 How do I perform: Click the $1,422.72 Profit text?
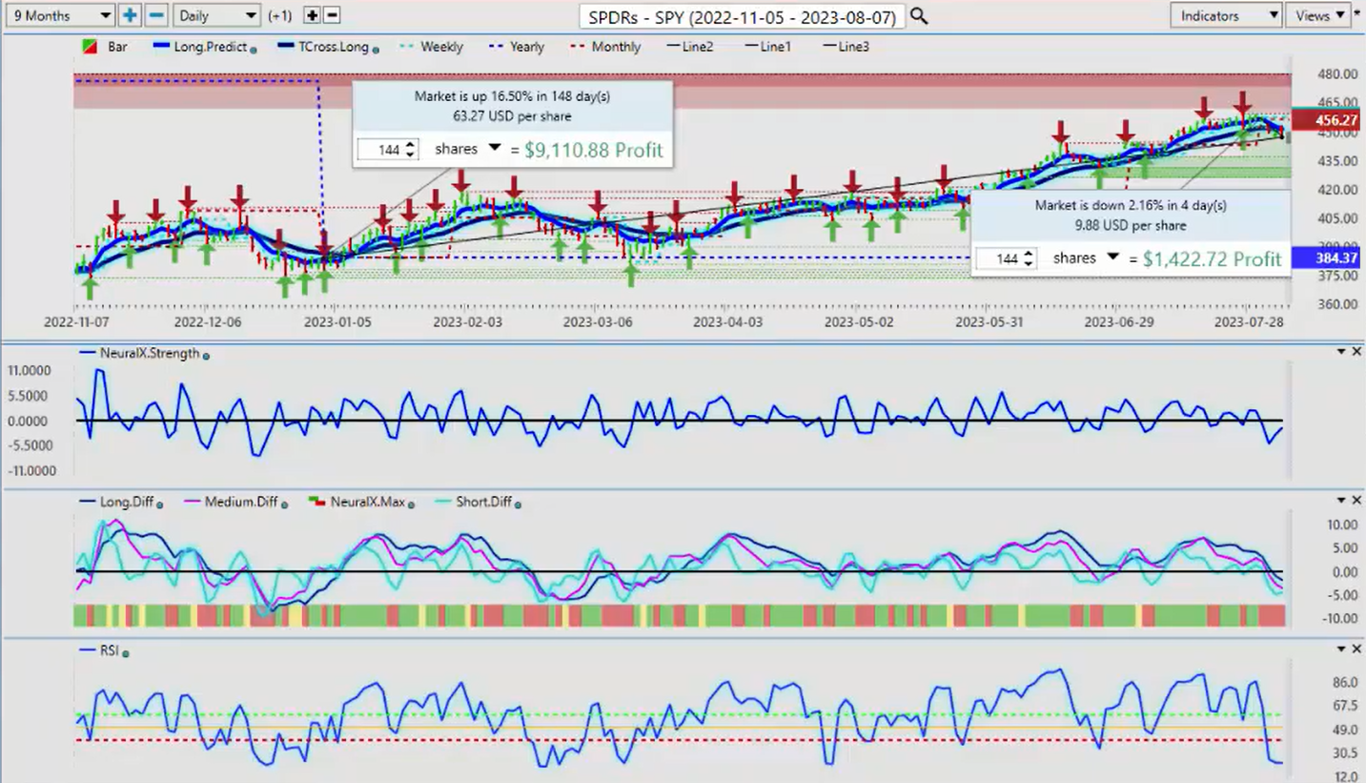[x=1211, y=258]
